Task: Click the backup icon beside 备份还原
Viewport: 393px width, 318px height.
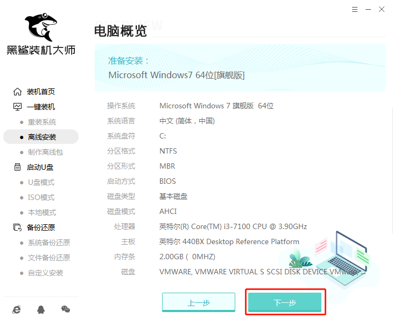Action: click(17, 227)
